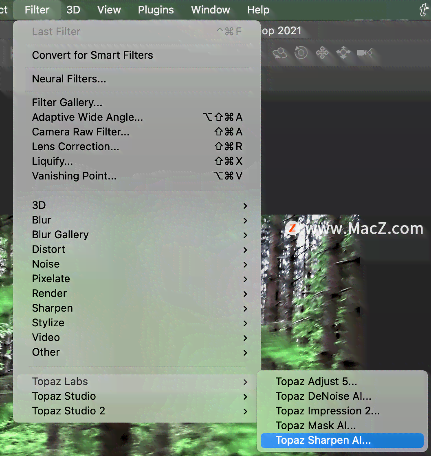Expand the Sharpen submenu
Image resolution: width=431 pixels, height=456 pixels.
(136, 308)
